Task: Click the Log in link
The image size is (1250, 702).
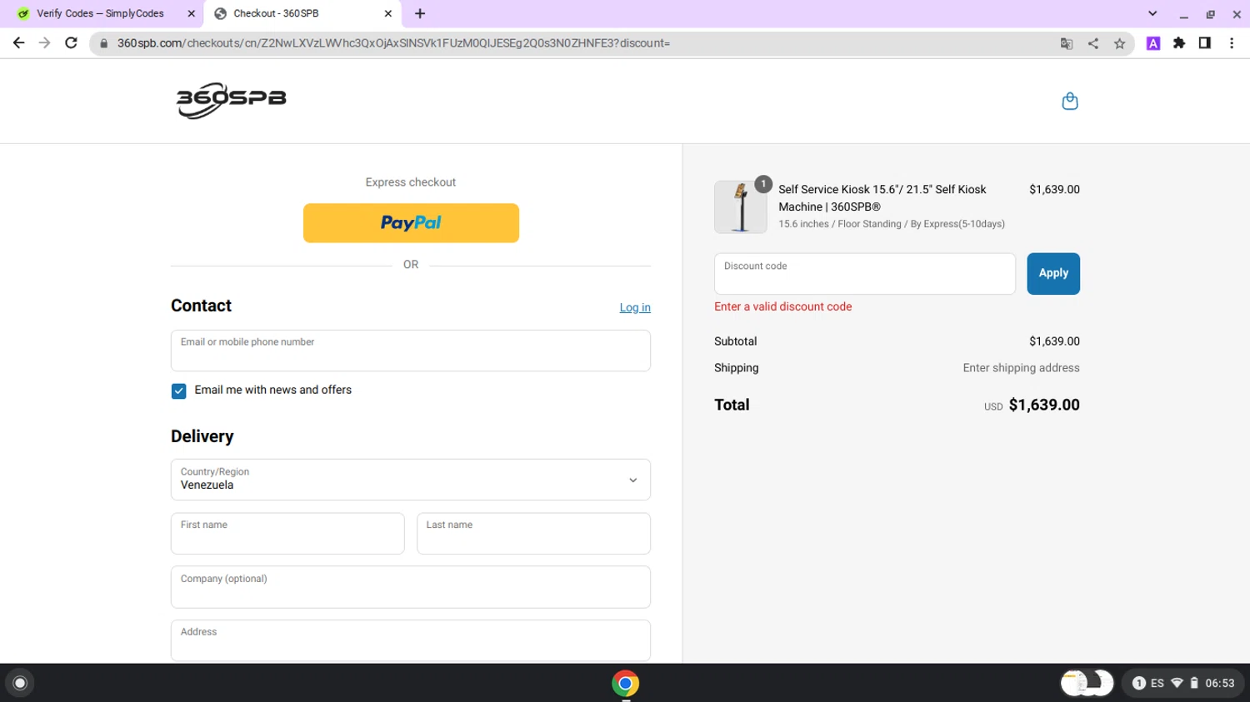Action: [635, 307]
